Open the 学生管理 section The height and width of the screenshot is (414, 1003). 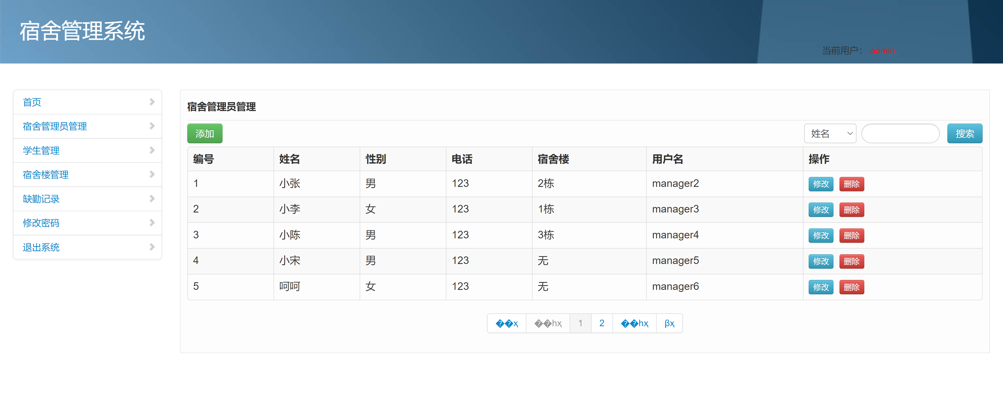pyautogui.click(x=41, y=150)
